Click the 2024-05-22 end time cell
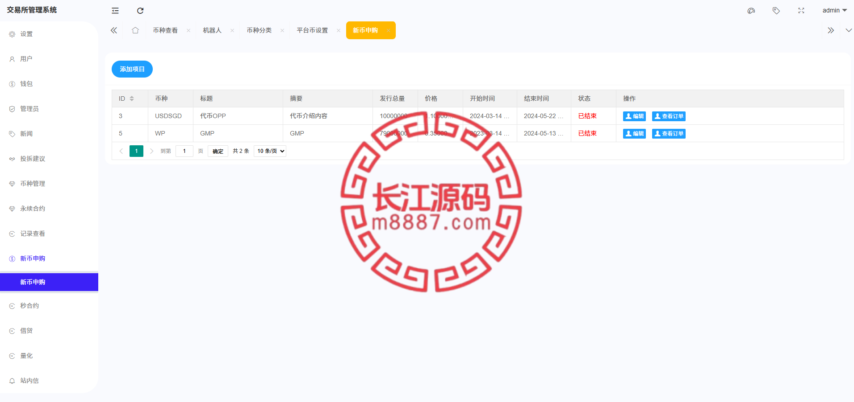The height and width of the screenshot is (402, 854). pos(544,116)
